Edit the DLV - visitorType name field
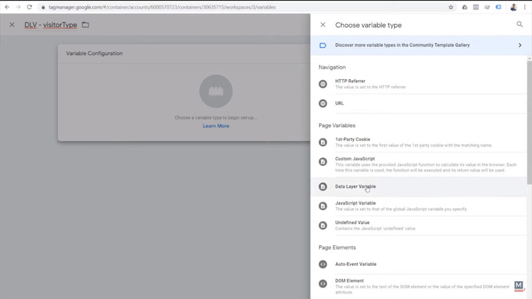Viewport: 532px width, 299px height. 50,25
